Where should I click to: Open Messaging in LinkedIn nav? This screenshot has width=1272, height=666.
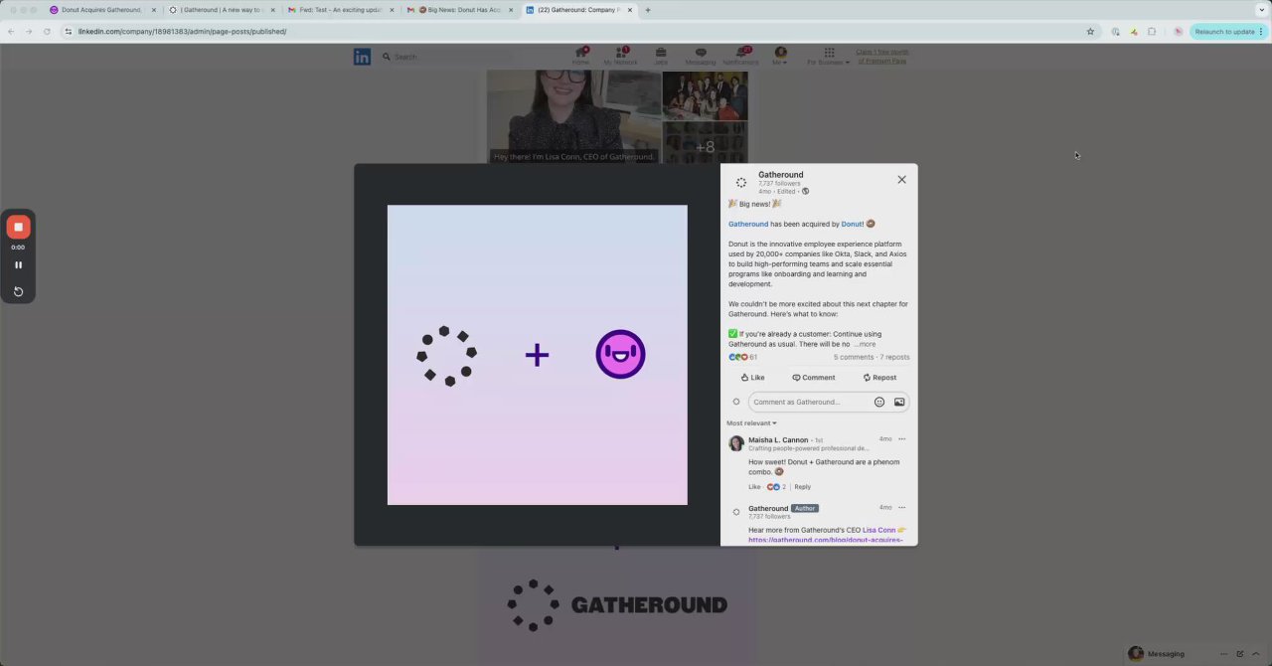[700, 56]
